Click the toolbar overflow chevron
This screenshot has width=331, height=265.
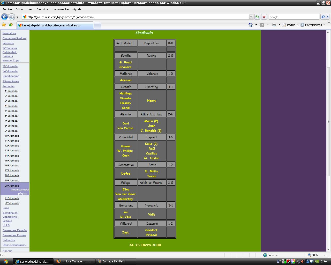point(329,23)
